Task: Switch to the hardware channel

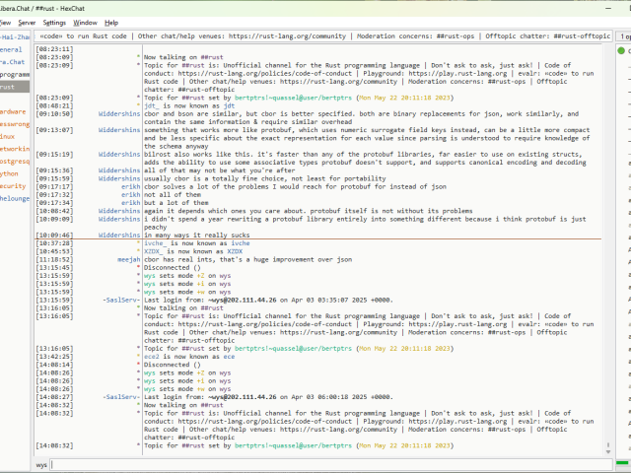Action: point(14,111)
